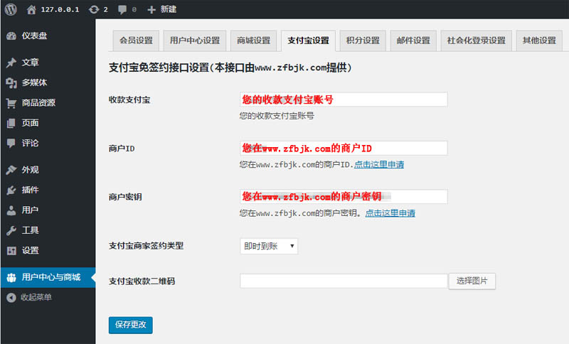The image size is (569, 344).
Task: Click the 新建 text in admin bar
Action: [x=169, y=9]
